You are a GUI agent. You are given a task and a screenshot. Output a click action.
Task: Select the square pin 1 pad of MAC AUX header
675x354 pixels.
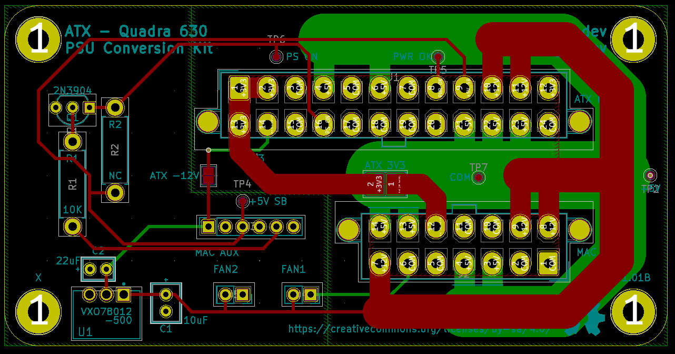pos(209,227)
